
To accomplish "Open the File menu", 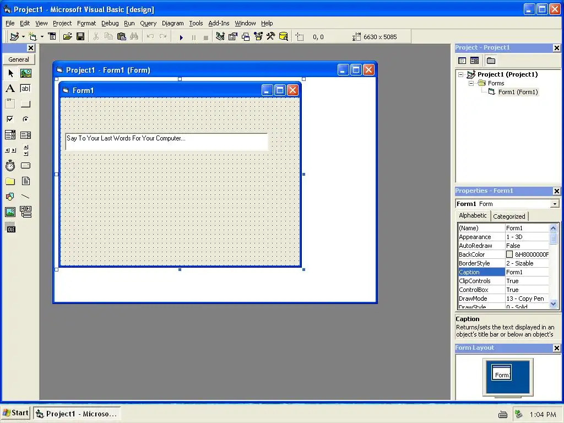I will pyautogui.click(x=10, y=23).
